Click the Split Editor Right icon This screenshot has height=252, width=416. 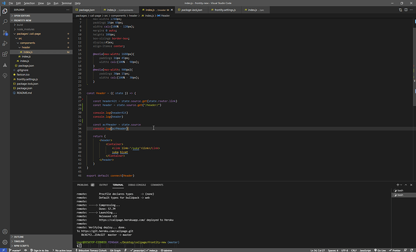[x=405, y=10]
